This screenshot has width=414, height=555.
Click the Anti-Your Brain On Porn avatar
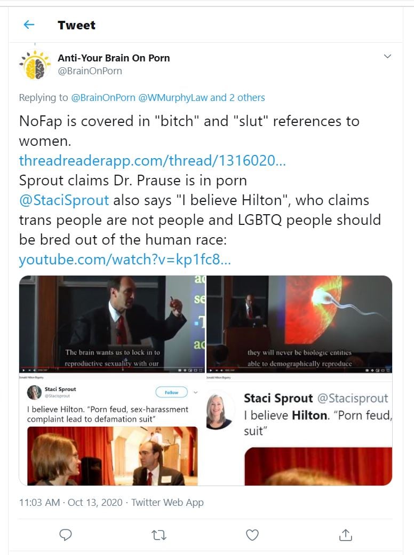(35, 65)
